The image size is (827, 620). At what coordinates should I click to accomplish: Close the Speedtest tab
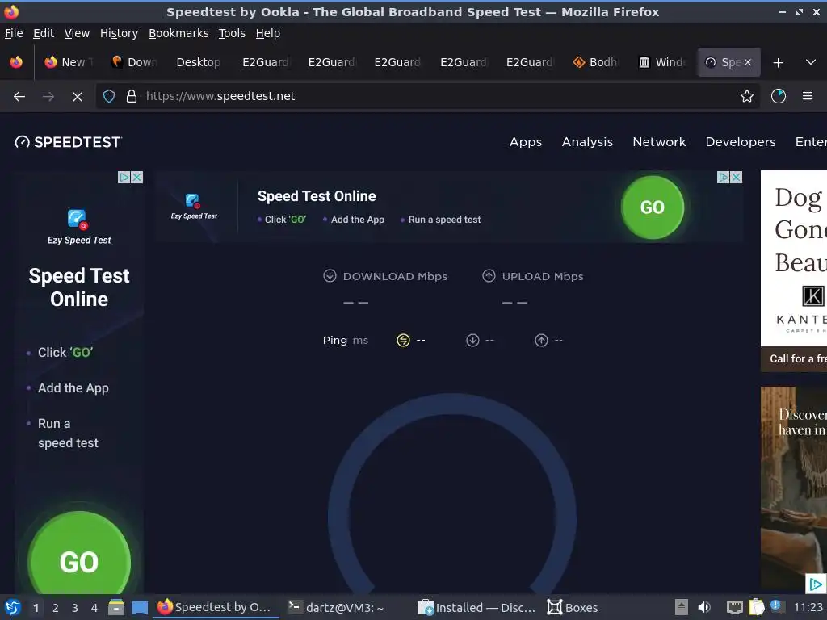click(747, 62)
